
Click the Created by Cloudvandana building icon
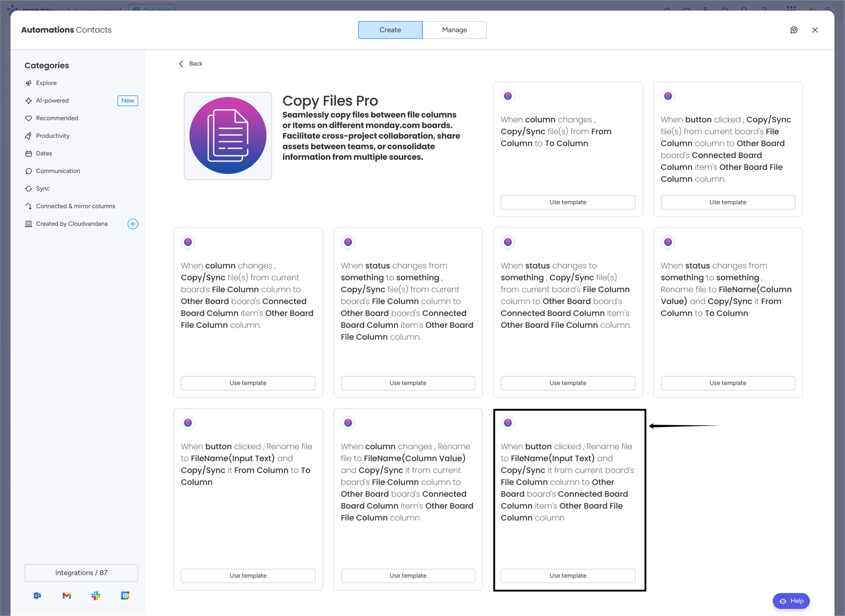coord(29,224)
